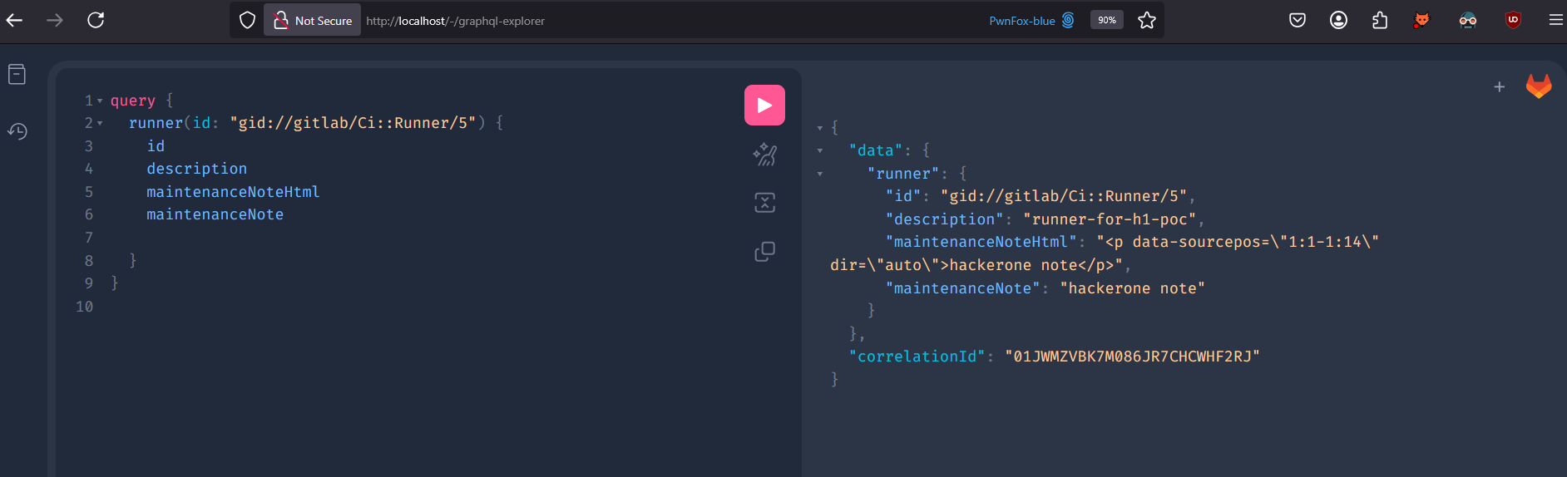Collapse the "runner" object in response
Viewport: 1567px width, 477px height.
click(820, 175)
